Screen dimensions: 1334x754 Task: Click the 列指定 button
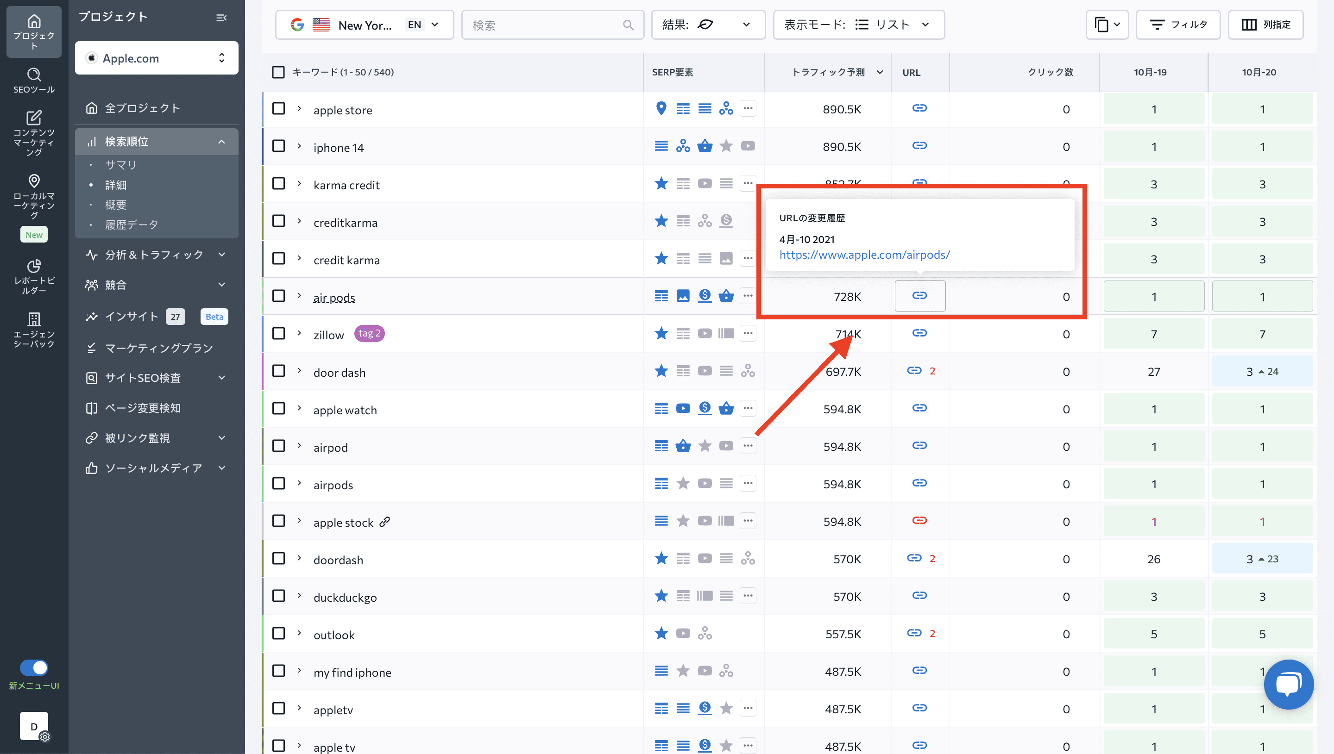(1265, 25)
